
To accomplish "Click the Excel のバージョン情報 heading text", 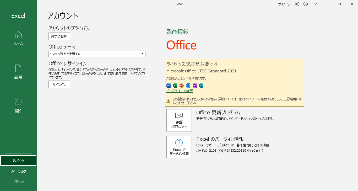I will click(x=220, y=139).
